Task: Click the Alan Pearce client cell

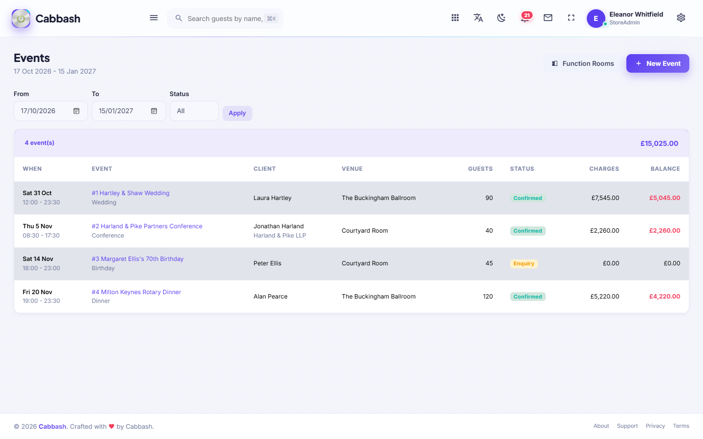Action: coord(270,297)
